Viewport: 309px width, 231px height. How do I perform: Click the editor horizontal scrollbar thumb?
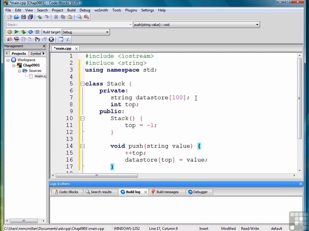(97, 175)
